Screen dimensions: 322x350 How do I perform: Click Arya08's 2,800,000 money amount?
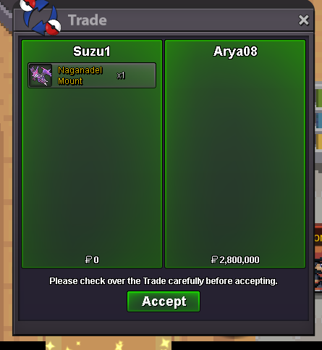240,260
